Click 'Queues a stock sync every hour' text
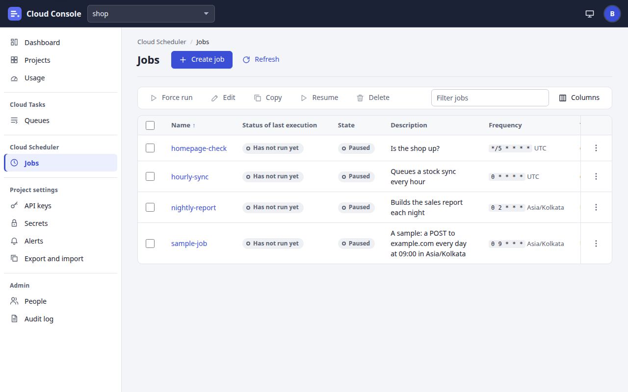The image size is (628, 392). click(423, 176)
